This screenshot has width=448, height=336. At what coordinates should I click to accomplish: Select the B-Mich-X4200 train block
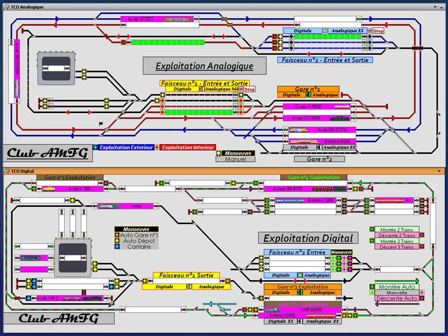click(322, 141)
